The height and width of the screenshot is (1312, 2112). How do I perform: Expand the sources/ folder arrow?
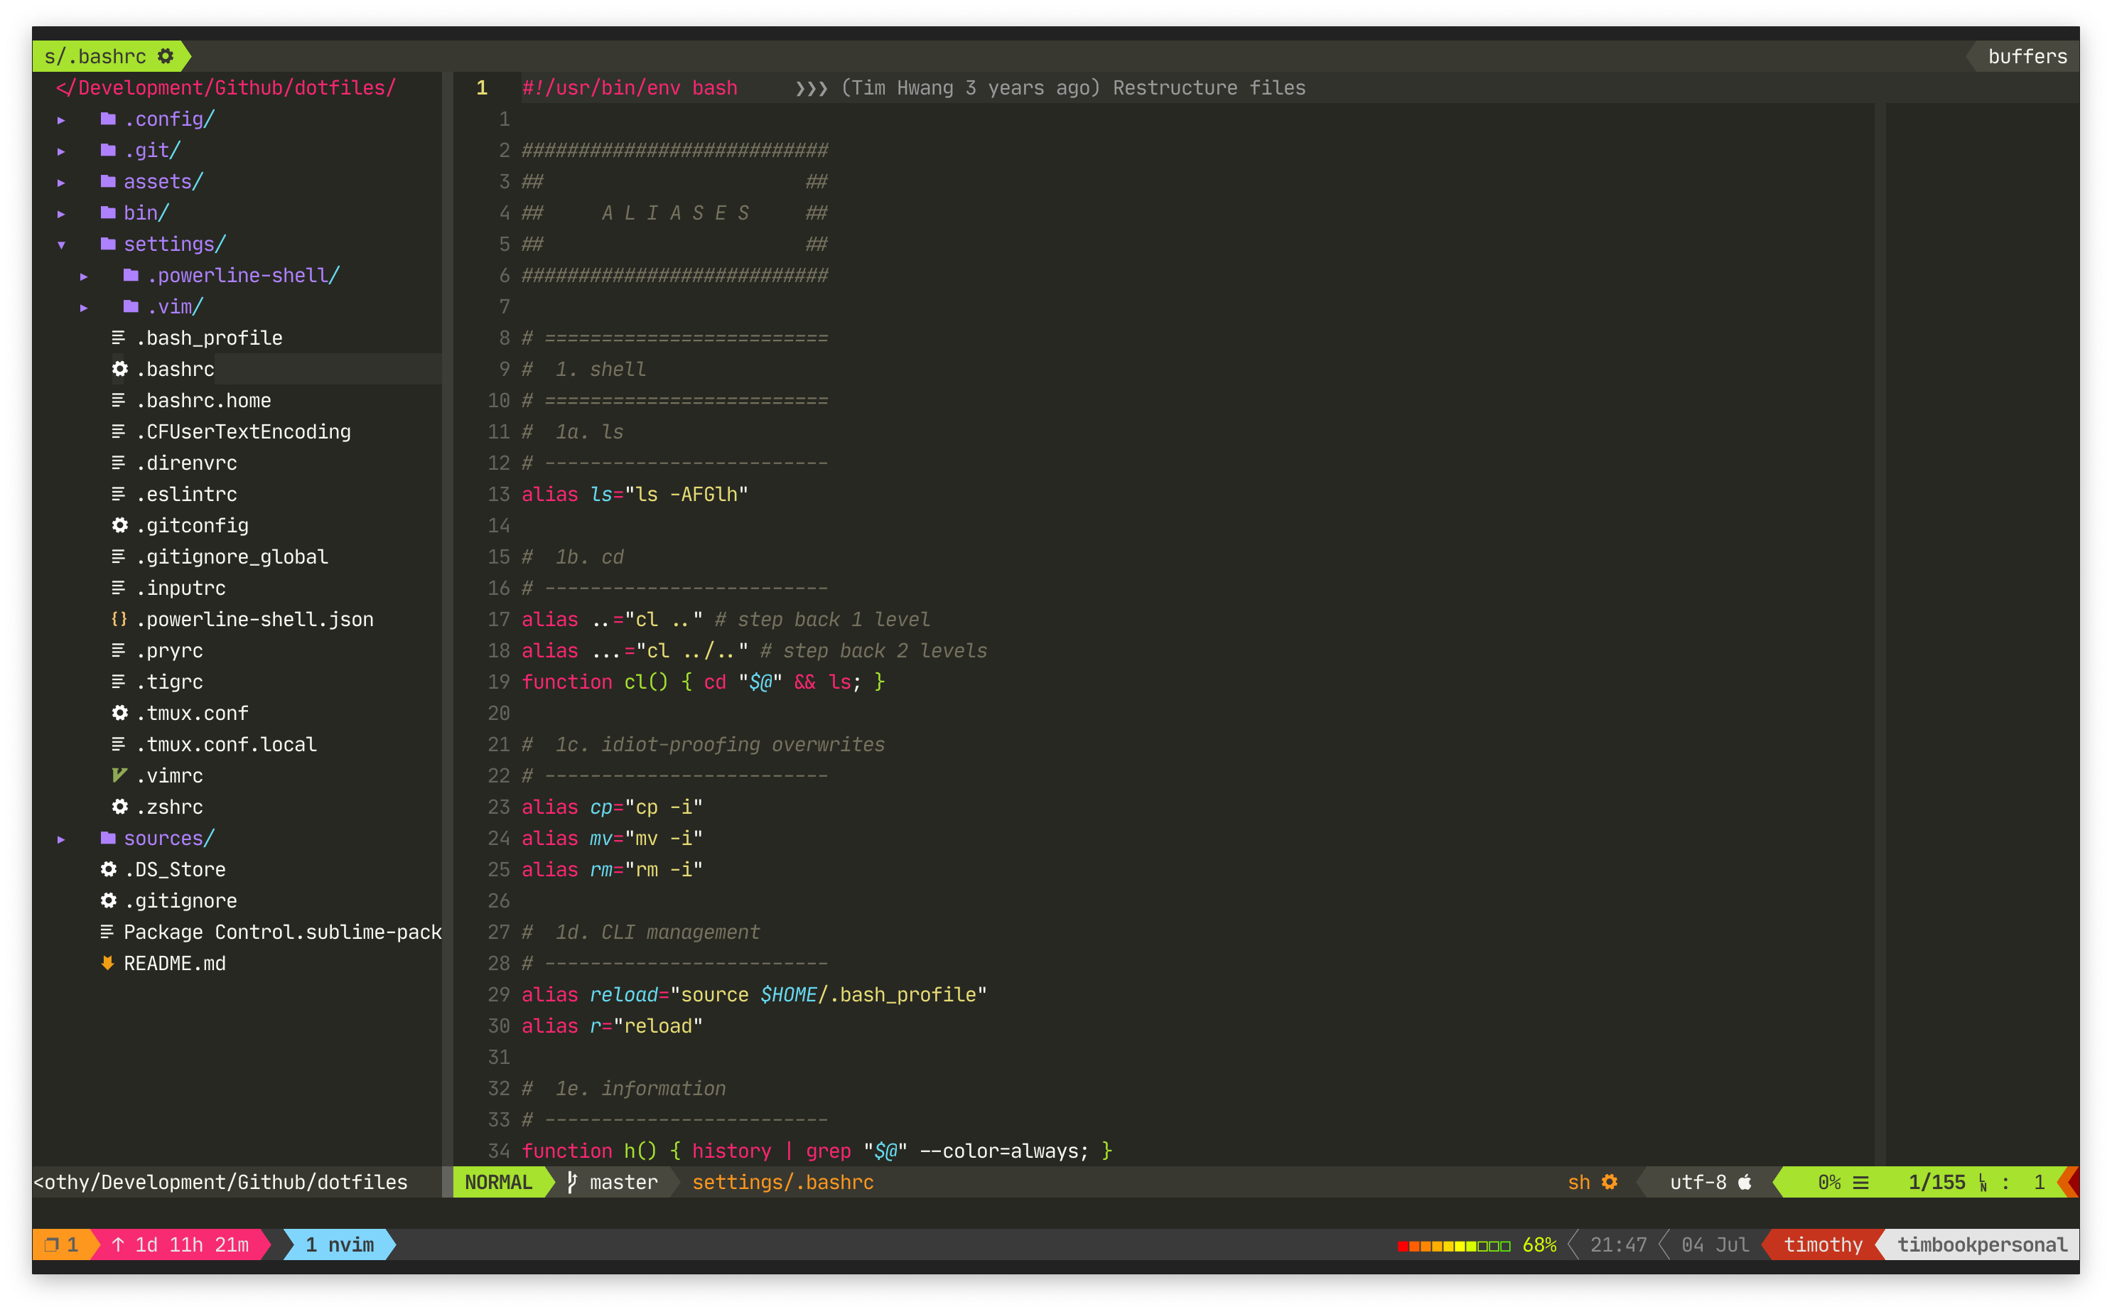click(62, 839)
